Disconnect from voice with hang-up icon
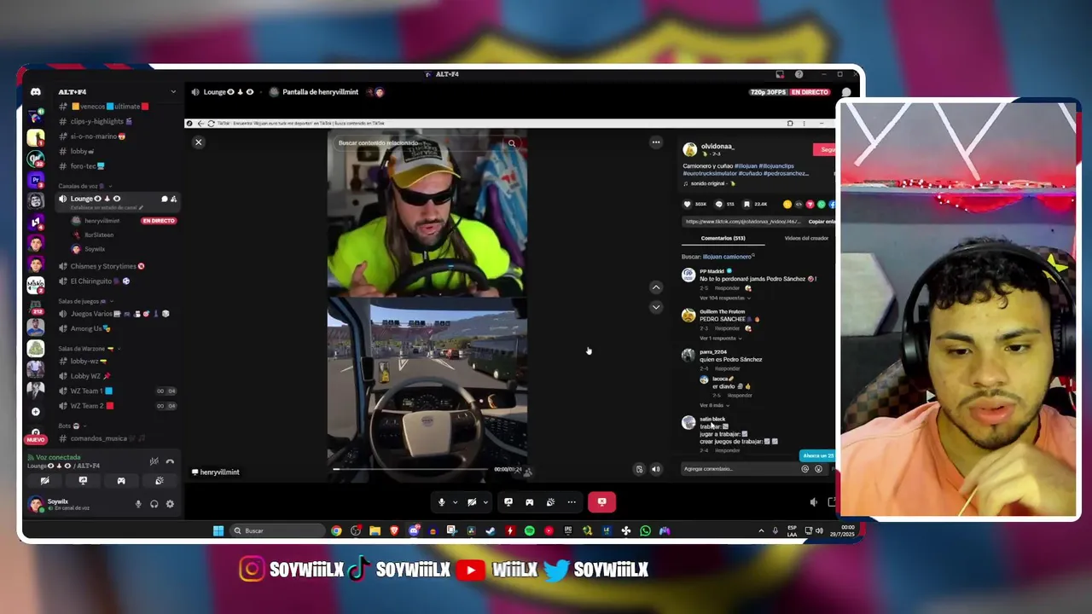The image size is (1092, 614). (170, 461)
